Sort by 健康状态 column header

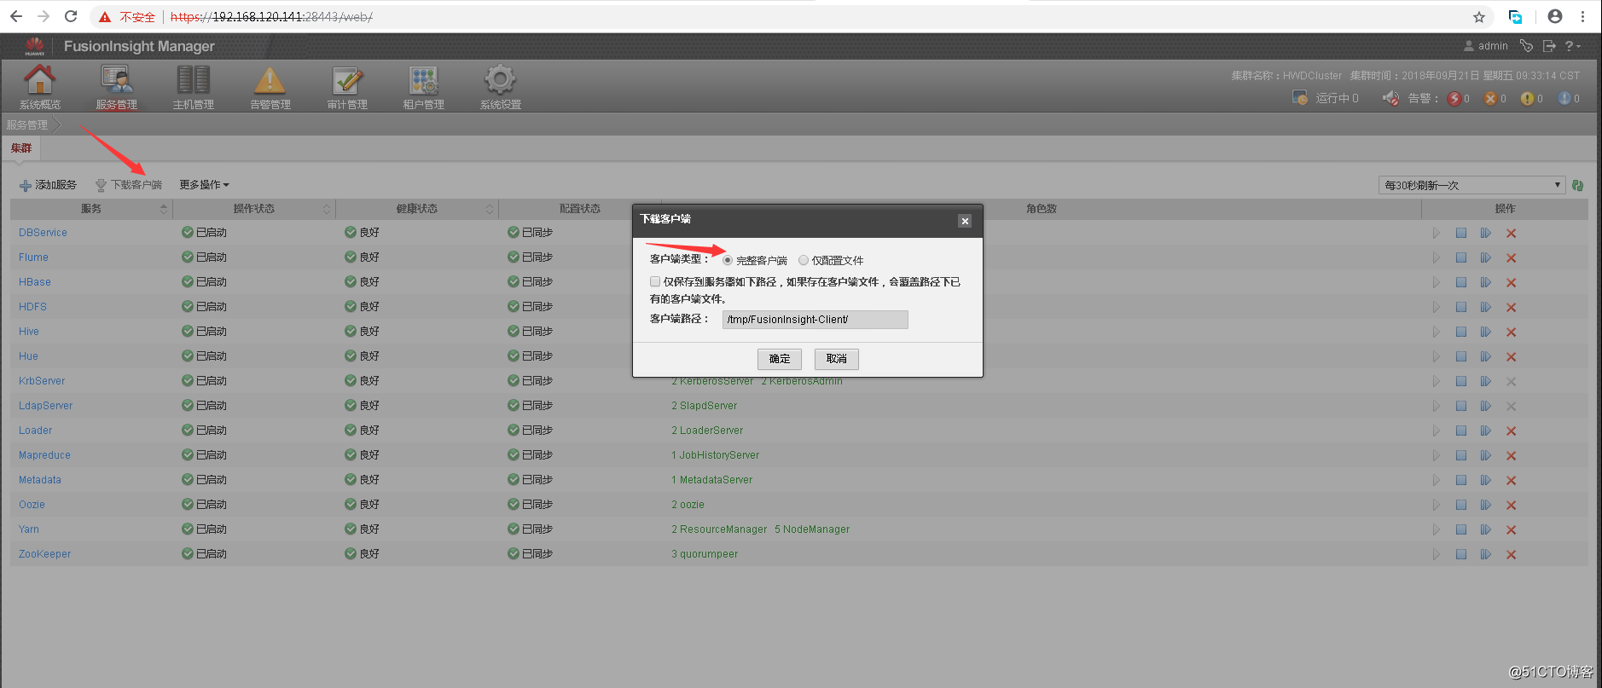pos(417,209)
